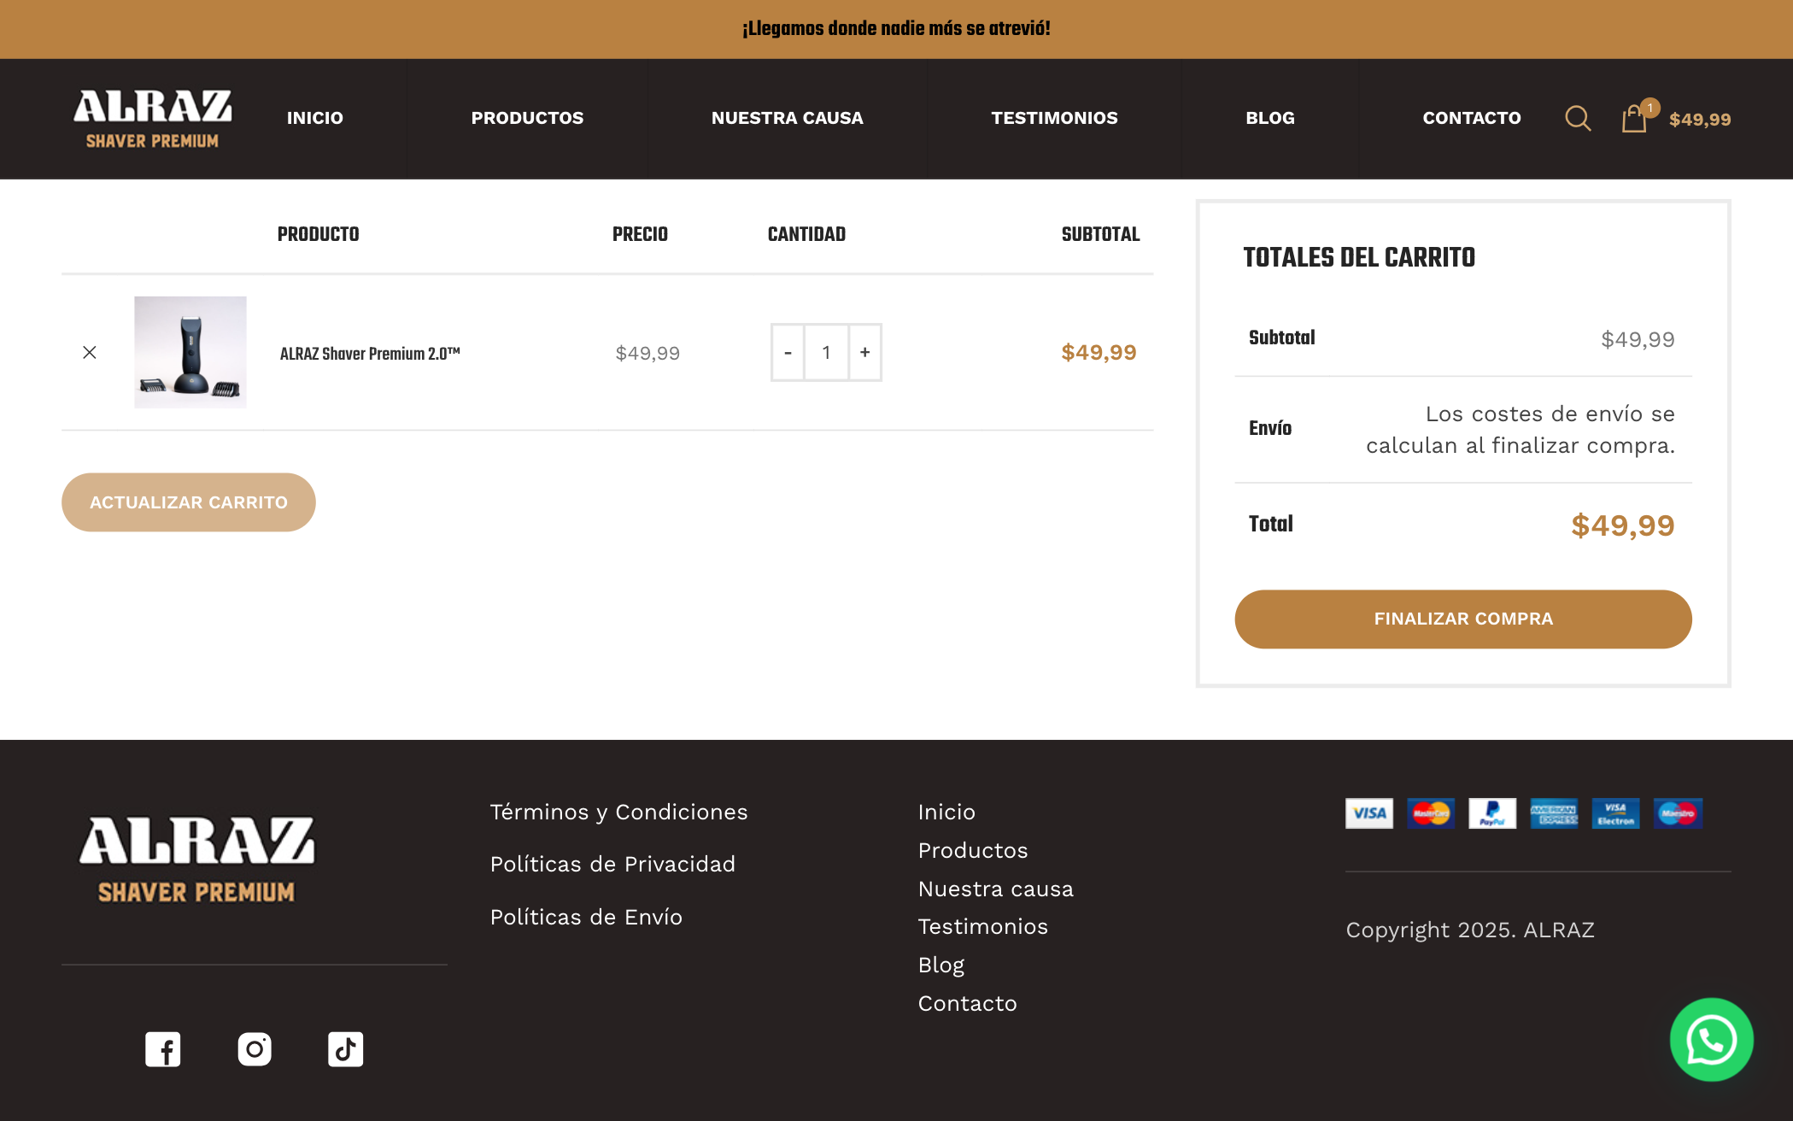This screenshot has width=1793, height=1121.
Task: Click the Total $49,99 amount
Action: (1623, 525)
